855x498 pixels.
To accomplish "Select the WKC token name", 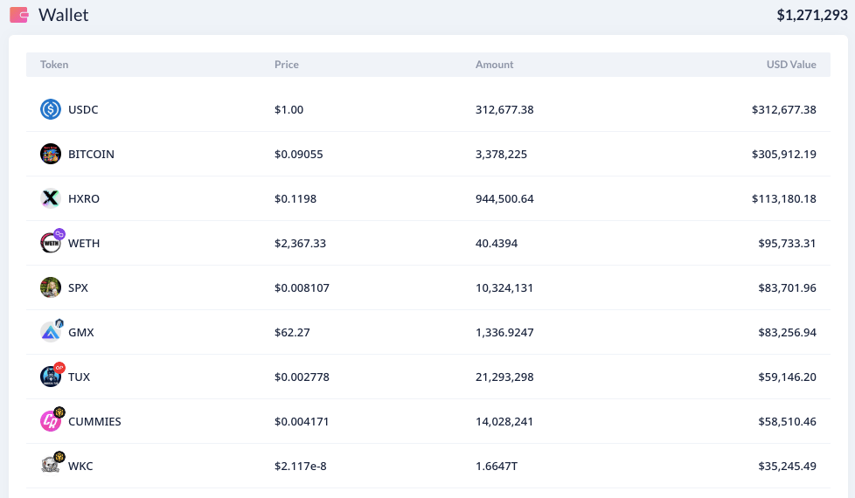I will [x=80, y=467].
